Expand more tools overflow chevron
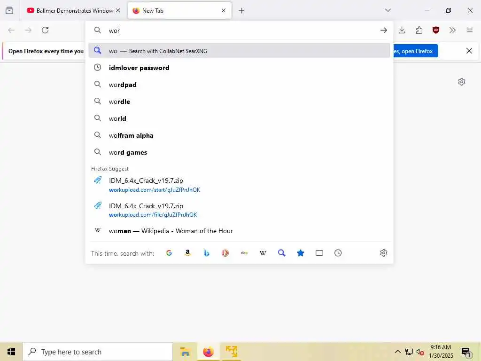This screenshot has height=361, width=481. 452,30
